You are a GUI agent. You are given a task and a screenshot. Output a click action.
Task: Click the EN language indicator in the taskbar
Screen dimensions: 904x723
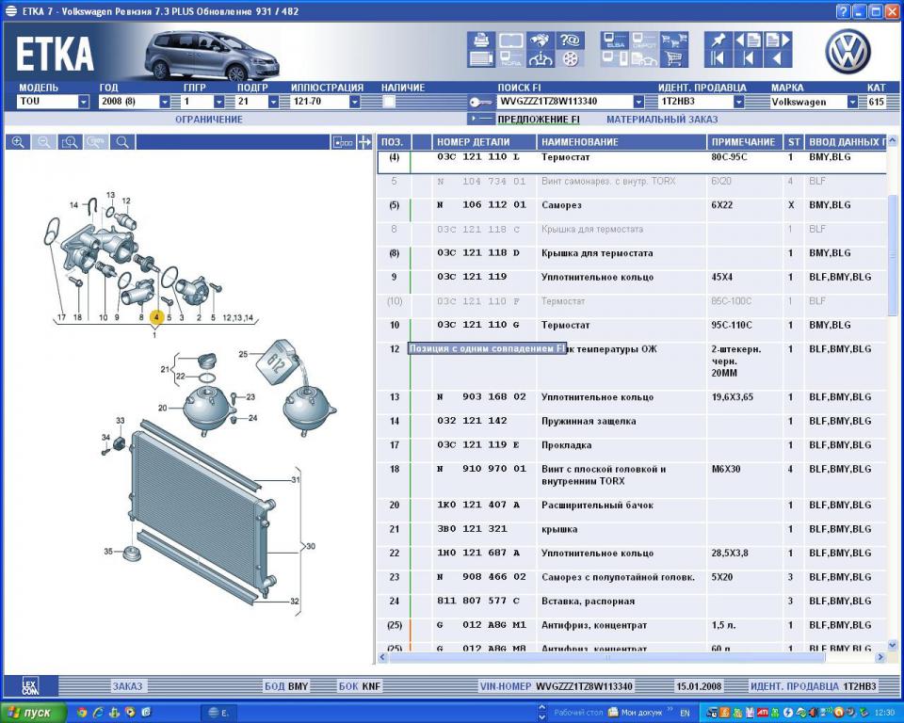(685, 714)
